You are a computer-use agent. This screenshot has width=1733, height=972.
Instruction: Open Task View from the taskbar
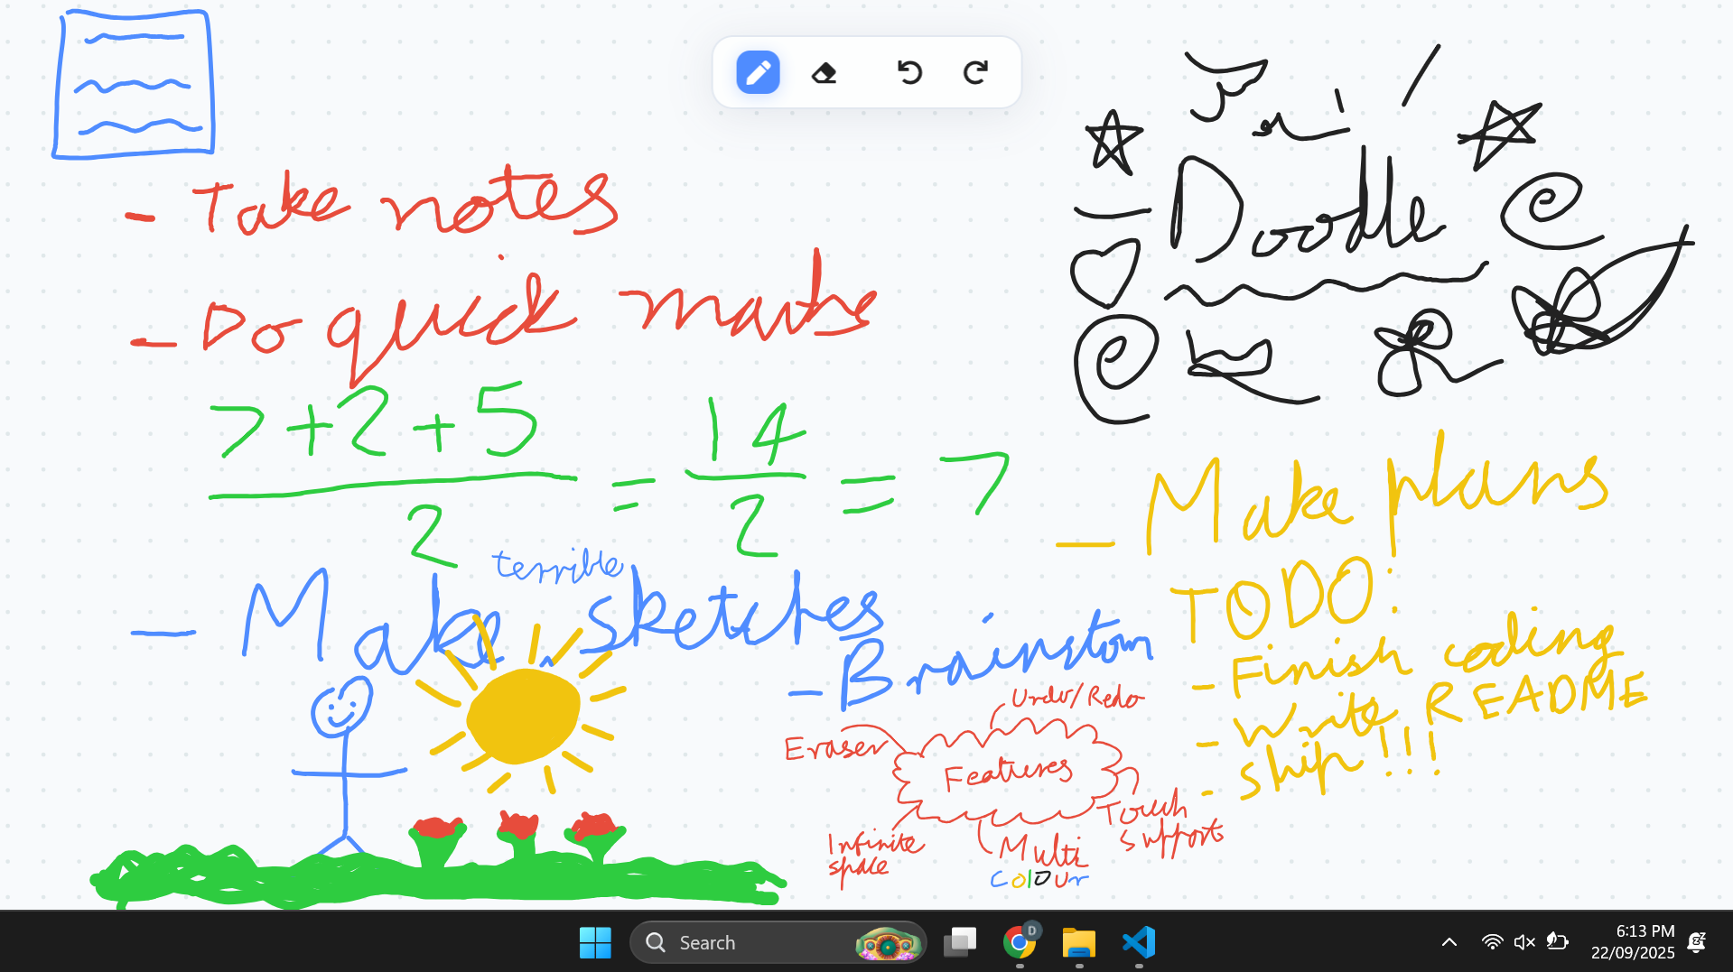click(x=960, y=942)
